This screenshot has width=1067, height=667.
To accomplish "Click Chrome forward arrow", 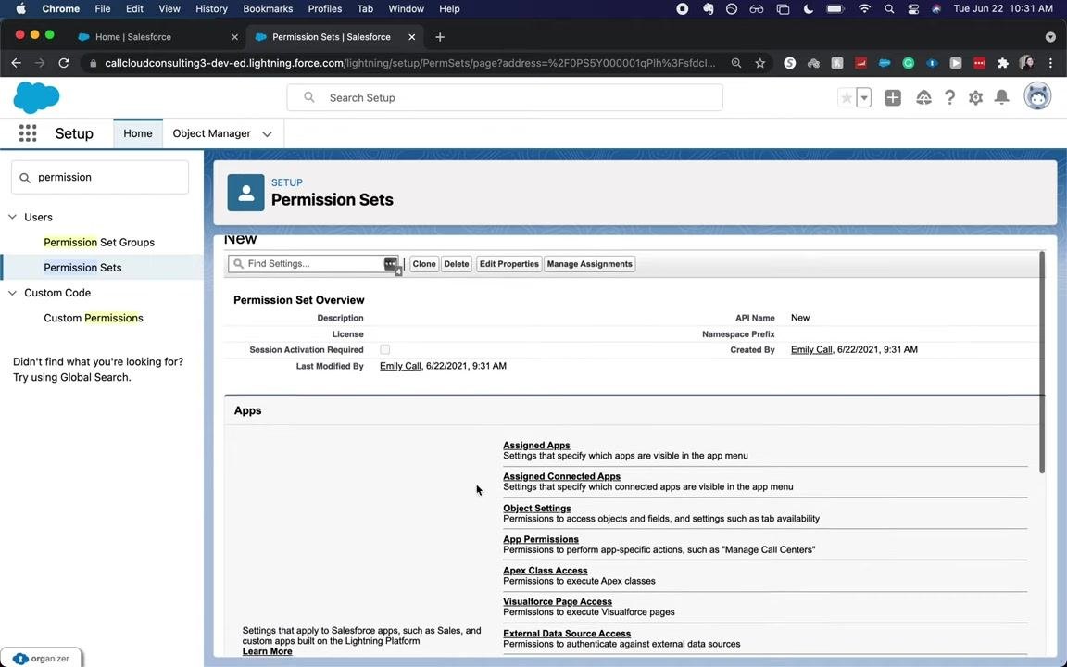I will click(40, 63).
